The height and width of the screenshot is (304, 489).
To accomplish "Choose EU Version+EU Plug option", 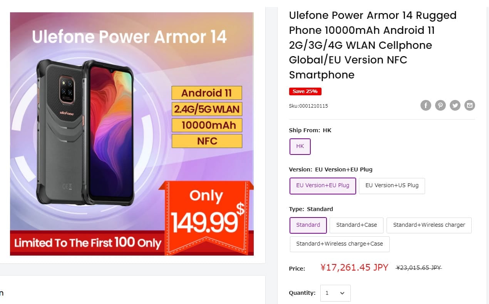I will (x=323, y=186).
